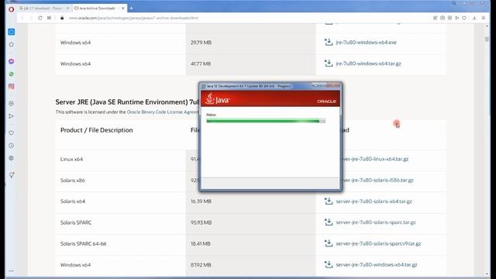Image resolution: width=496 pixels, height=279 pixels.
Task: Take a snapshot with the camera icon
Action: [x=443, y=18]
